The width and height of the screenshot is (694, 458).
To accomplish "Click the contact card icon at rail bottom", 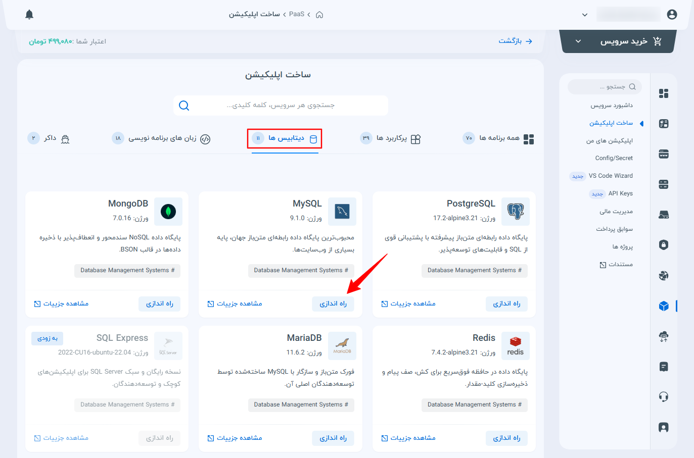I will 664,427.
